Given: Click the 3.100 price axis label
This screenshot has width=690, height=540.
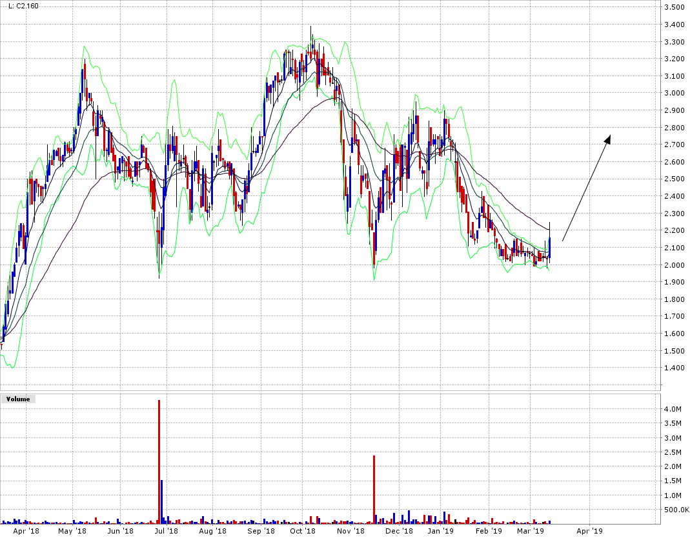Looking at the screenshot, I should tap(675, 76).
